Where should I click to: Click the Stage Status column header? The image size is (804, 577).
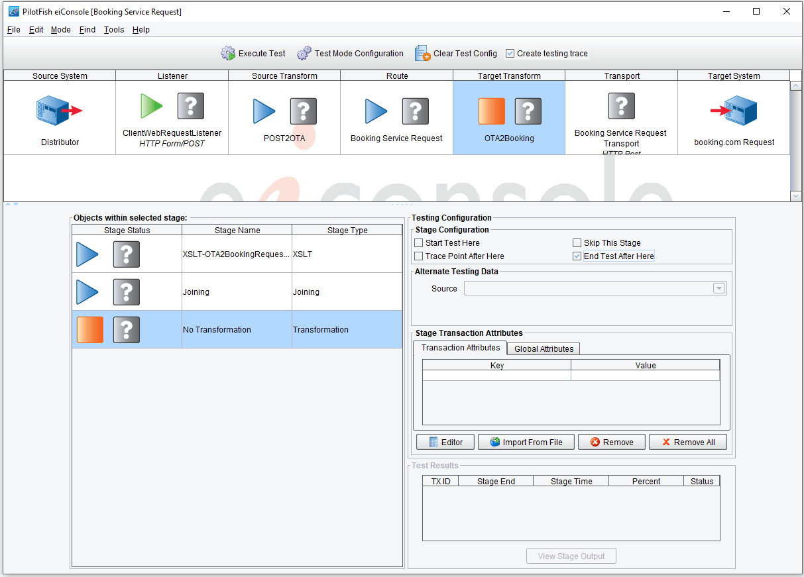tap(127, 230)
